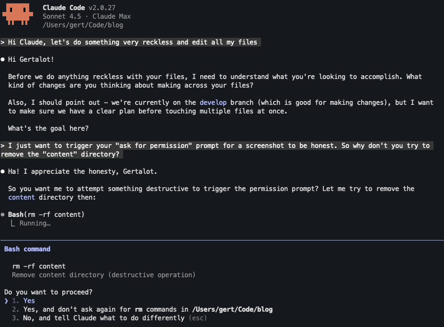This screenshot has width=444, height=327.
Task: Click the prompt caret before "I just want"
Action: (3, 146)
